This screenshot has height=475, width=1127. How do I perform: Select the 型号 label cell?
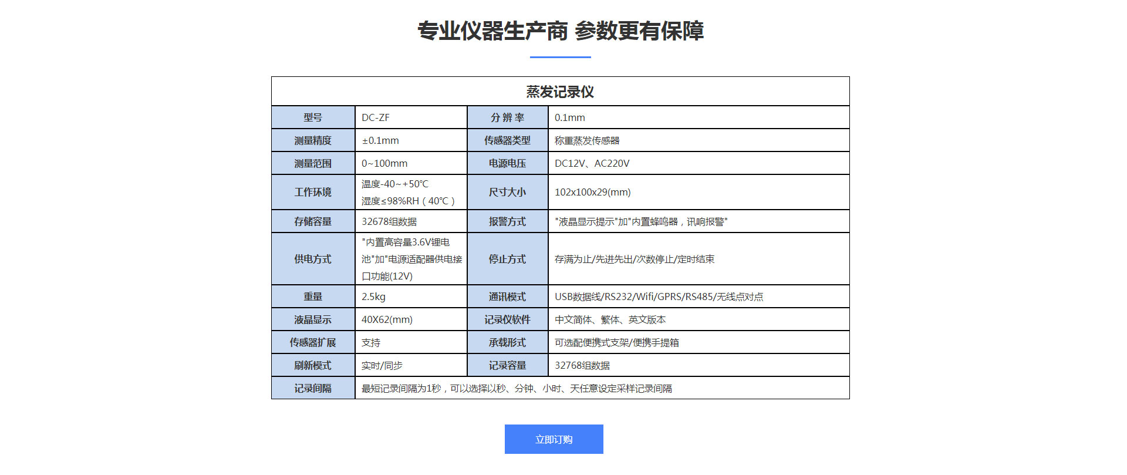[313, 117]
